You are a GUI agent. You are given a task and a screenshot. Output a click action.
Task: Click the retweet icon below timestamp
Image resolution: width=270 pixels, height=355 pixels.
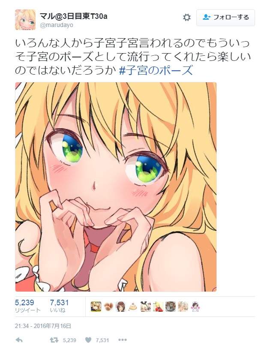[x=54, y=340]
